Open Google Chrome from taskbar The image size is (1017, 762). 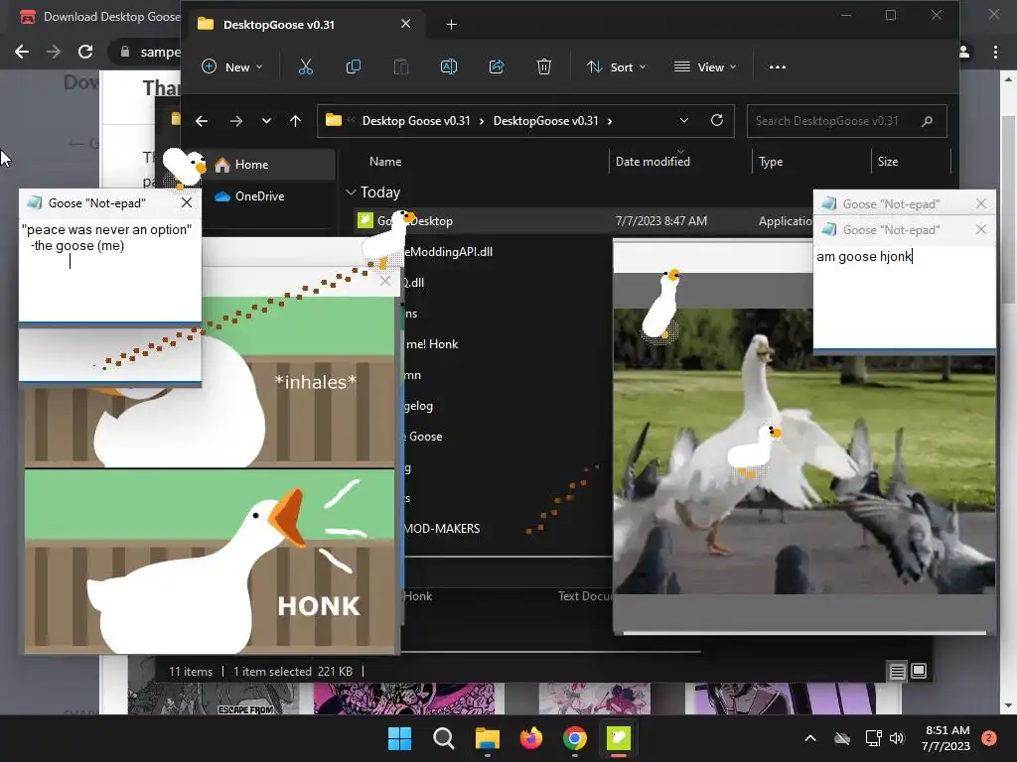click(x=575, y=738)
